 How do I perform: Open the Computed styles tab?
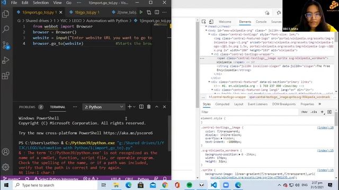tap(222, 104)
